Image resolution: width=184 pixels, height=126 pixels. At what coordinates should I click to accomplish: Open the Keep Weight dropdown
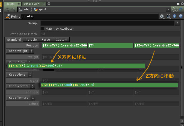[20, 51]
